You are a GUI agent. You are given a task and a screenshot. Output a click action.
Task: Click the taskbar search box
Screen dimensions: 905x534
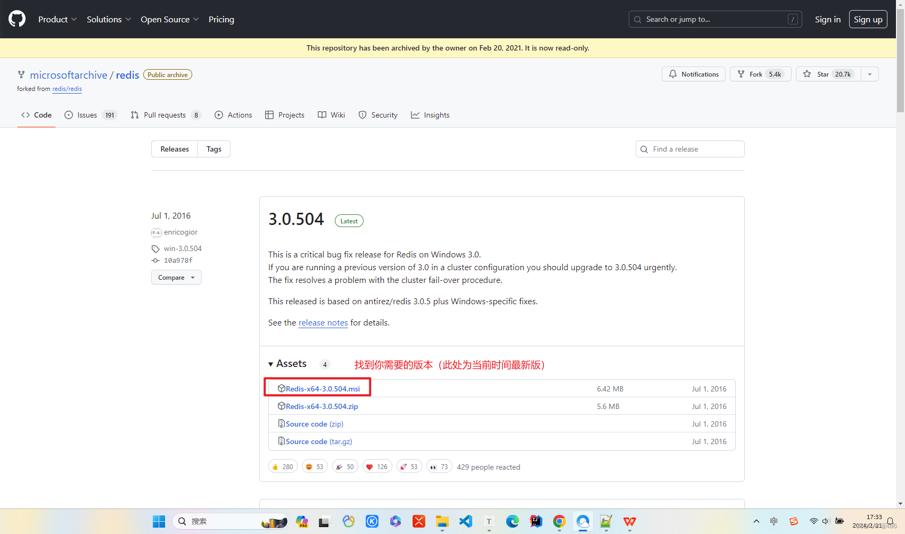[230, 521]
